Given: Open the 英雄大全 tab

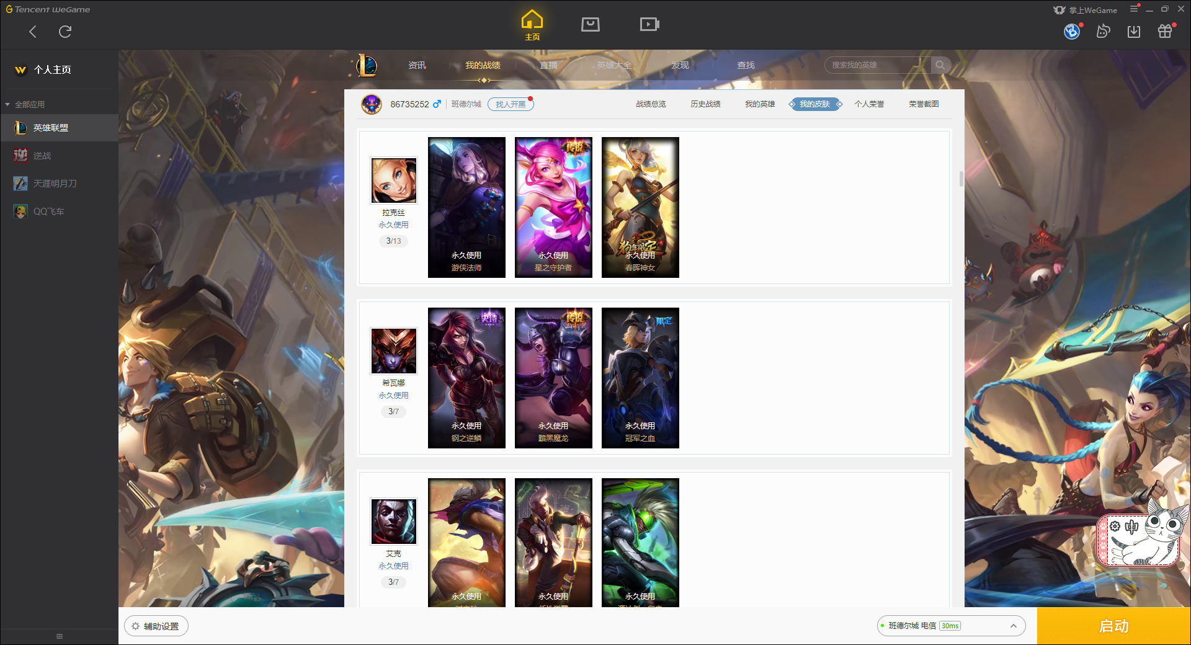Looking at the screenshot, I should [x=614, y=65].
